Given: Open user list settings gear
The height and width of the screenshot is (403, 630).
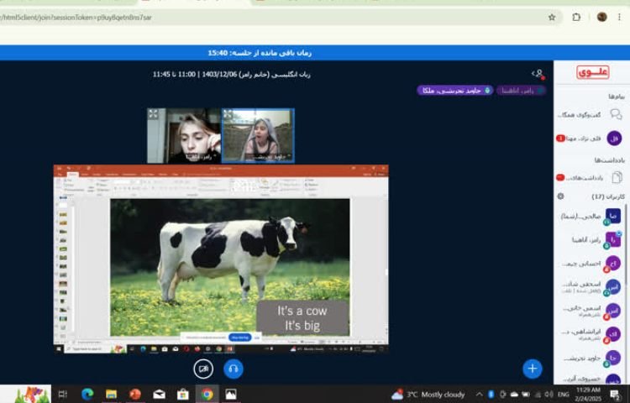Looking at the screenshot, I should (560, 196).
